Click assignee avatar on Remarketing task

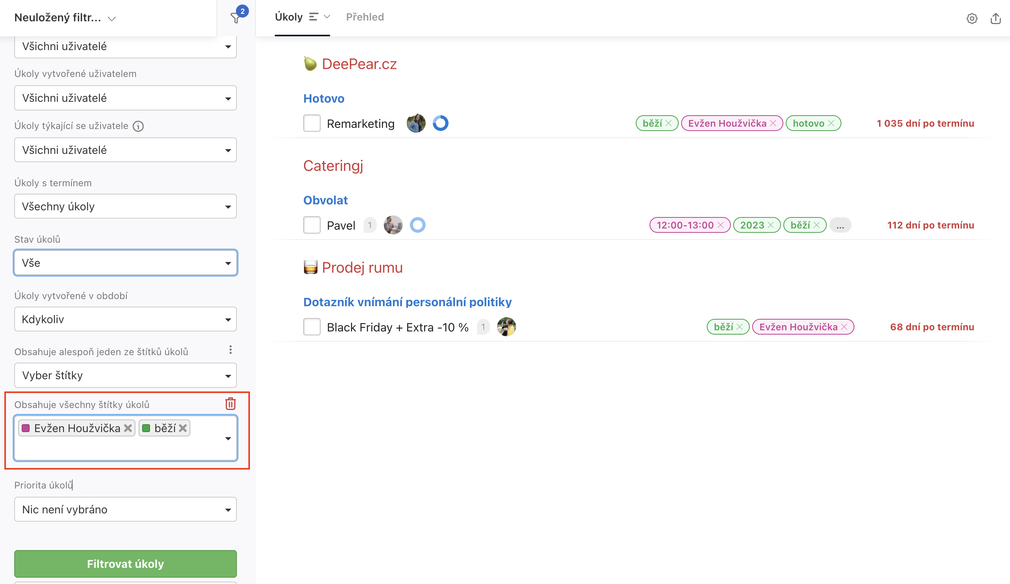point(416,124)
